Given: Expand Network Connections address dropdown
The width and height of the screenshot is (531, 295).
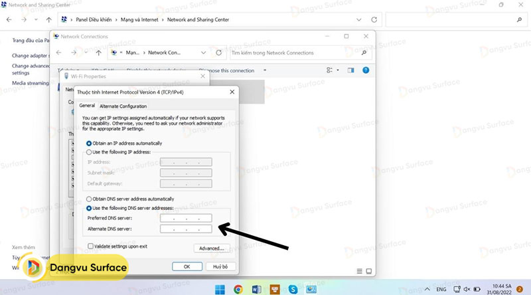Looking at the screenshot, I should [x=203, y=52].
